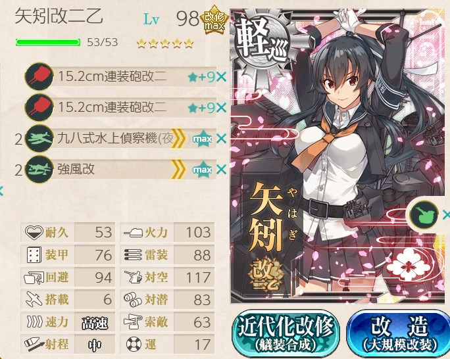Click the 近代化改修 modernization button
Screen dimensions: 450x359
[286, 333]
